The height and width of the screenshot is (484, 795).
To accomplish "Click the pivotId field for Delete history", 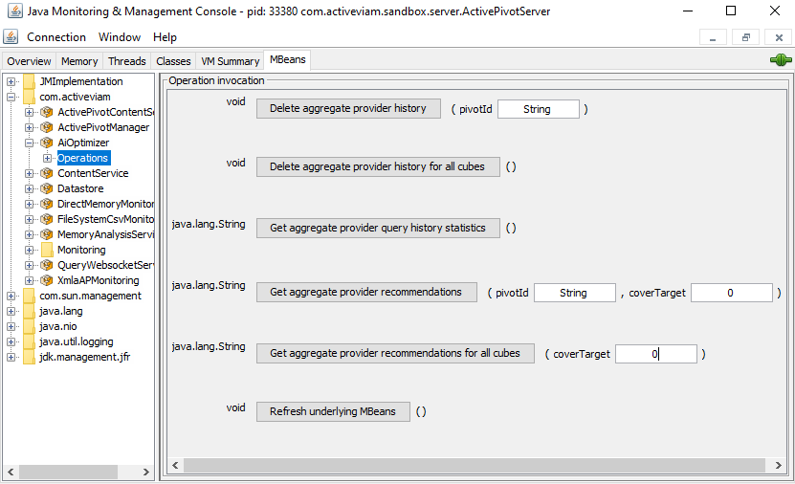I will click(x=538, y=109).
